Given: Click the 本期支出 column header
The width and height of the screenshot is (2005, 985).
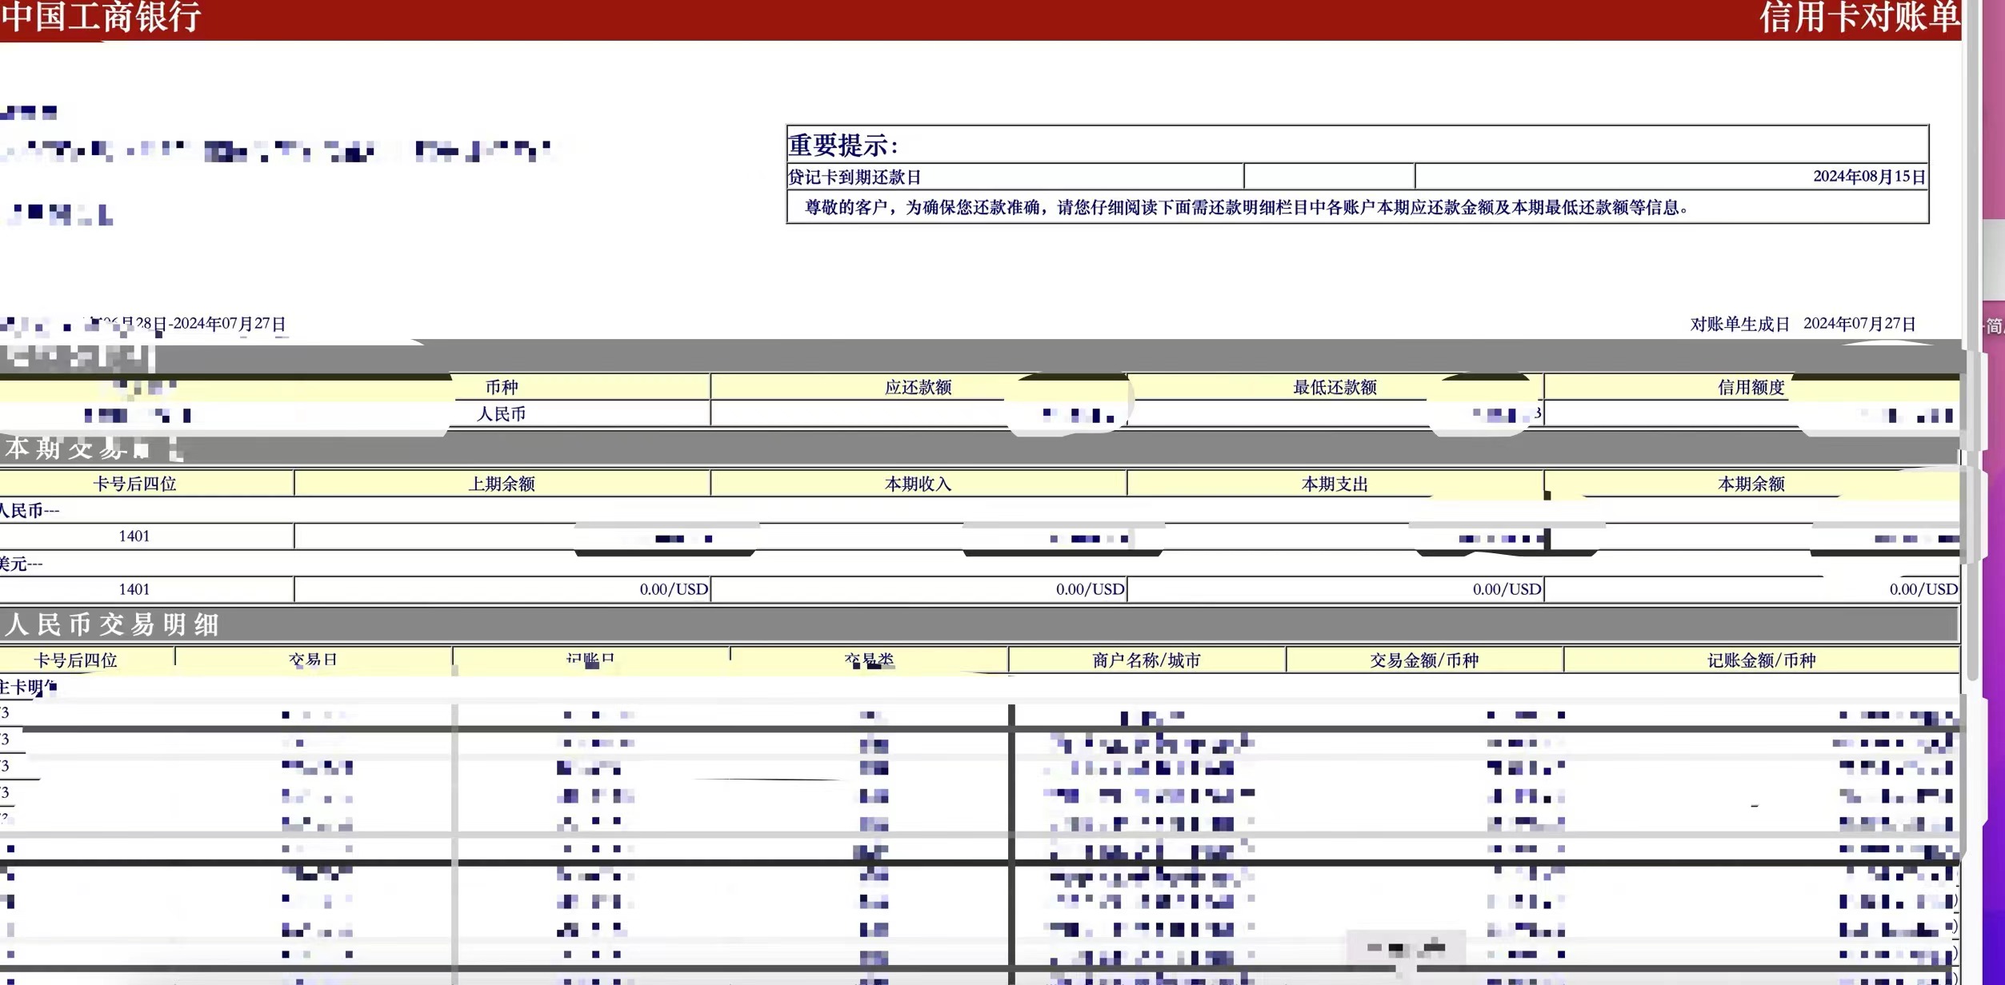Looking at the screenshot, I should [x=1335, y=484].
